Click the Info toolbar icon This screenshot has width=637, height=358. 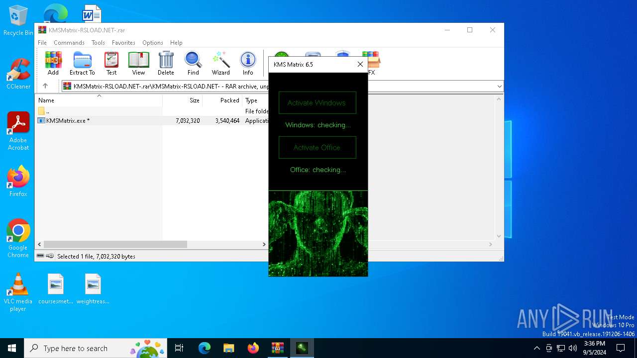coord(248,63)
